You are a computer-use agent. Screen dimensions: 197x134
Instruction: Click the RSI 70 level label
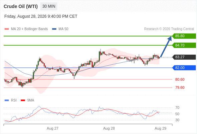[177, 108]
